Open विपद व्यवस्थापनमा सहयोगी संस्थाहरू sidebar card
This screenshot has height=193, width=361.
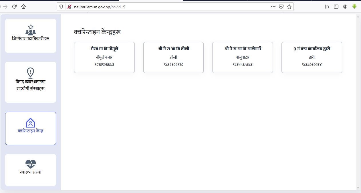(31, 82)
